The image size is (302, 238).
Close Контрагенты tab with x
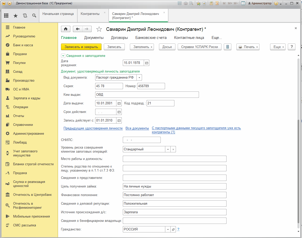pyautogui.click(x=105, y=12)
